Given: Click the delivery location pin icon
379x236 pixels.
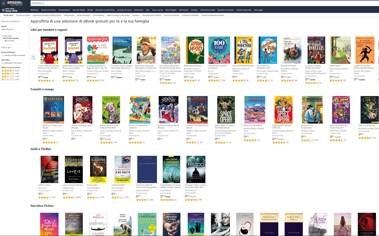Looking at the screenshot, I should pos(3,10).
